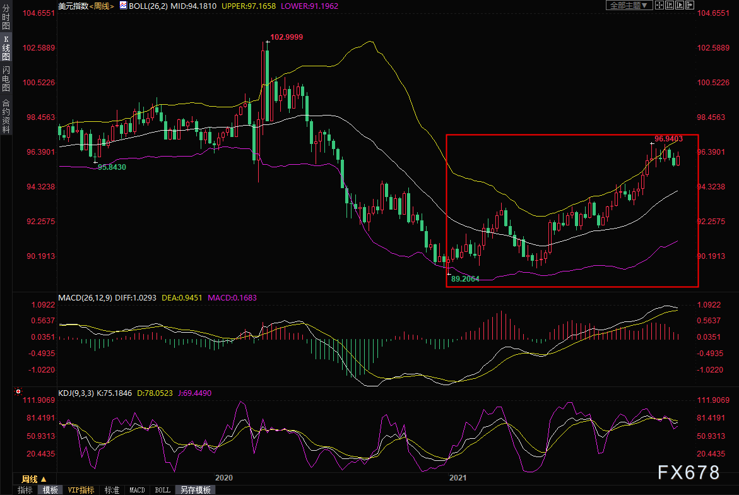Screen dimensions: 739x495
Task: Click 另存模板 to save template
Action: tap(196, 491)
